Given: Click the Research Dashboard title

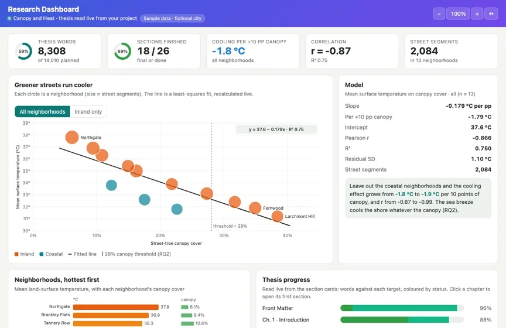Looking at the screenshot, I should pos(43,9).
